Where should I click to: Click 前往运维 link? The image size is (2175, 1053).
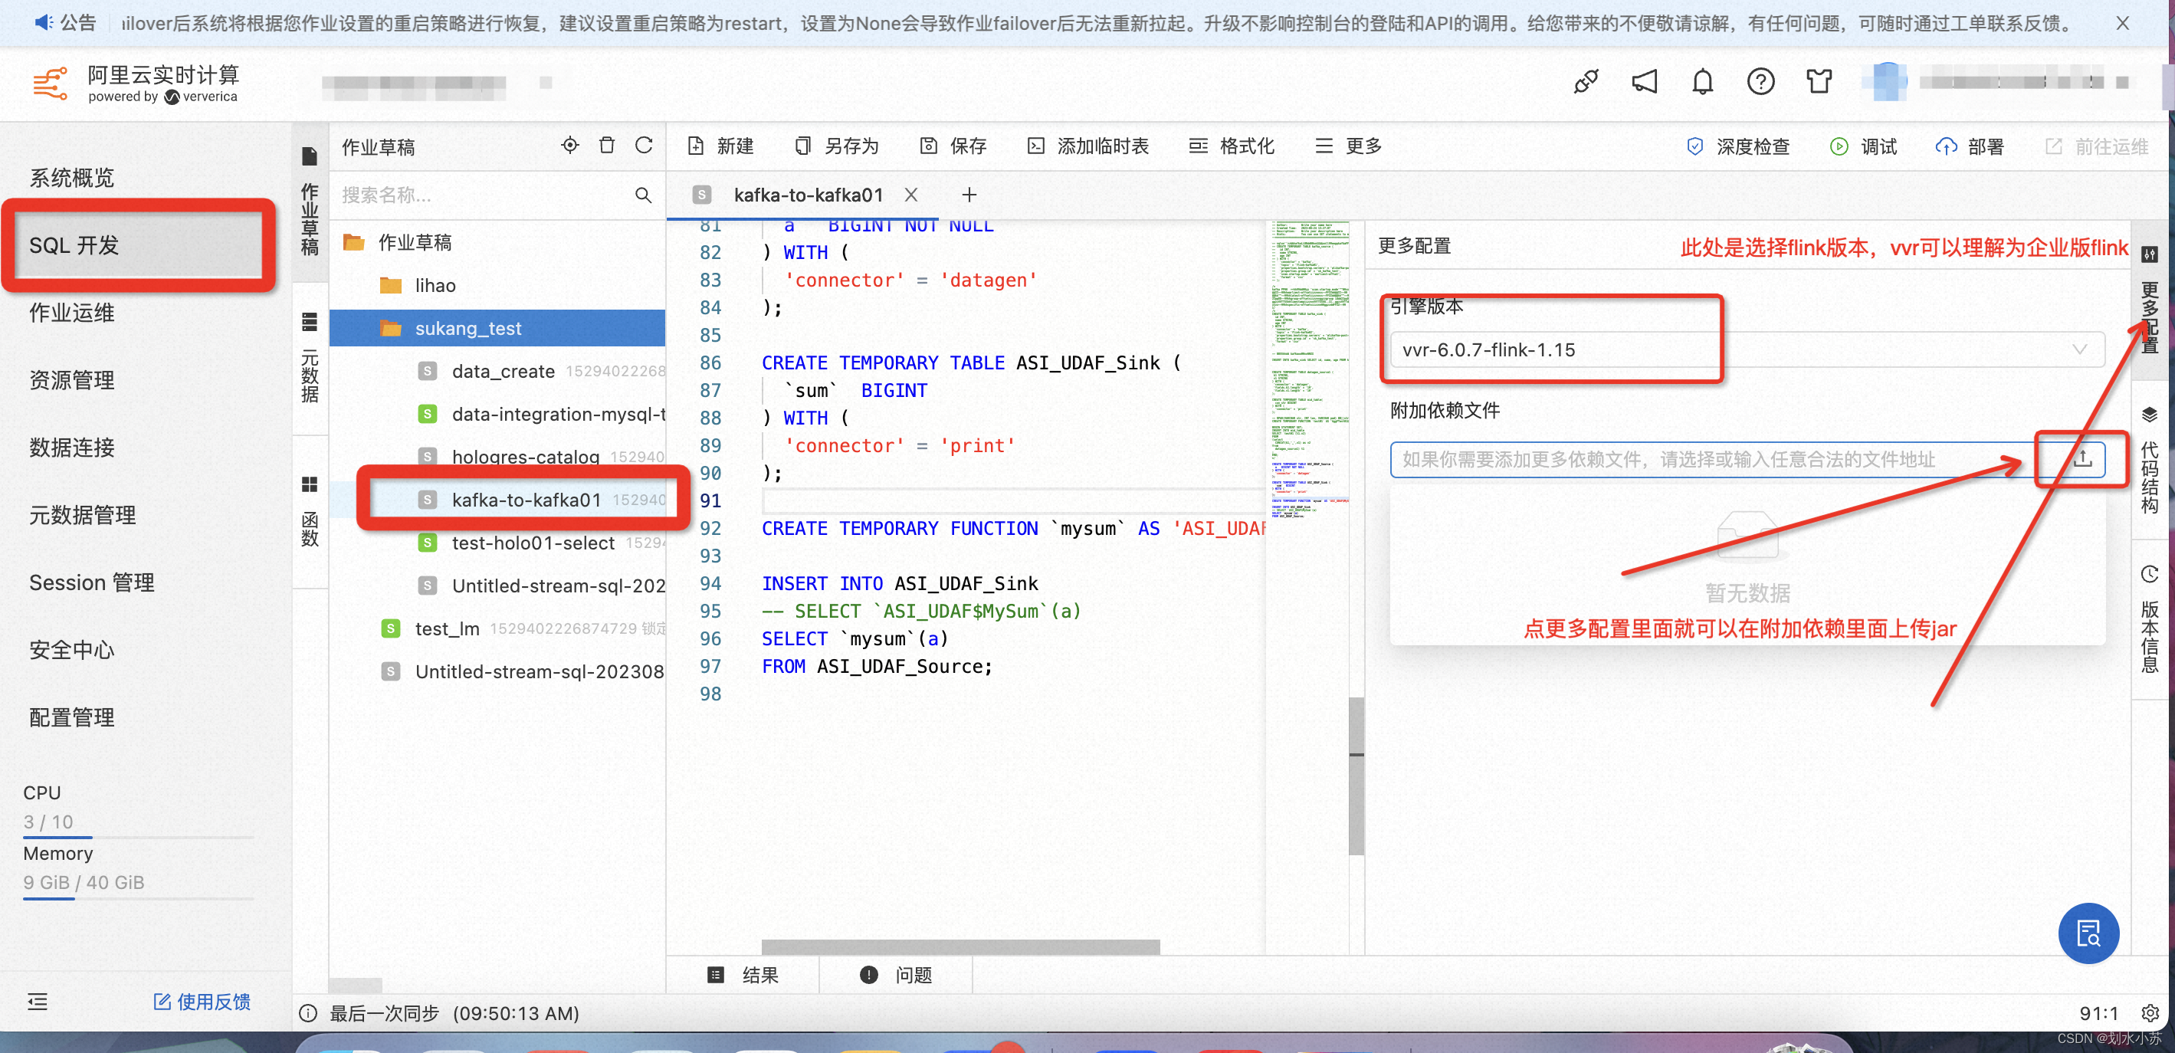click(2097, 147)
